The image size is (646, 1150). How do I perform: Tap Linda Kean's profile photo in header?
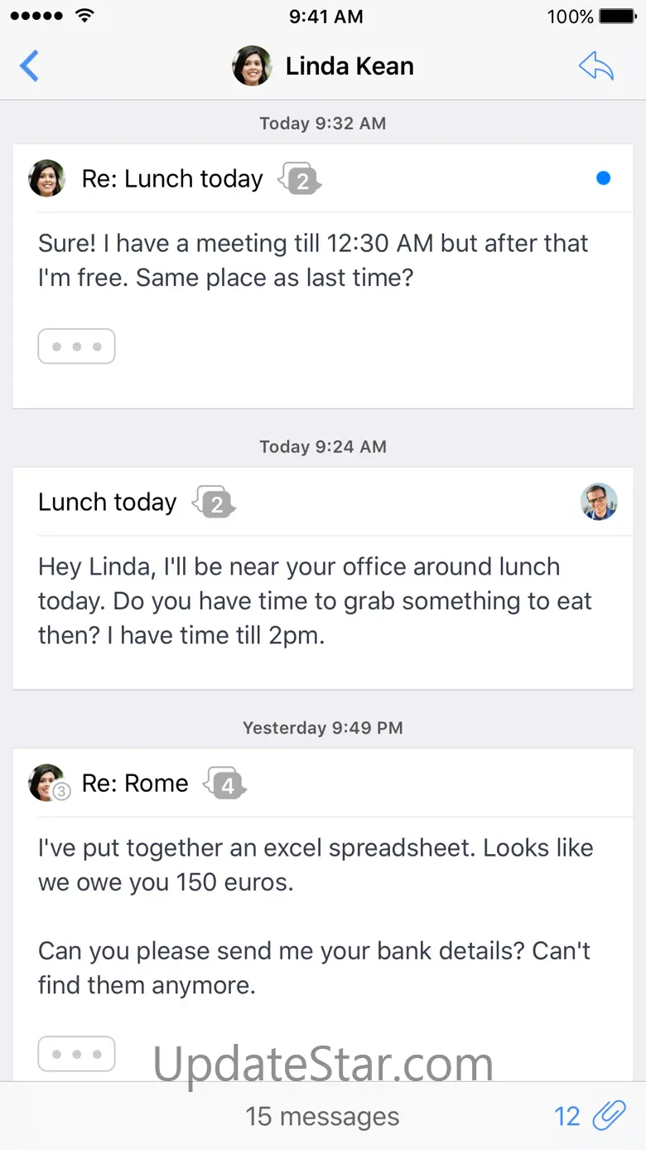(253, 66)
